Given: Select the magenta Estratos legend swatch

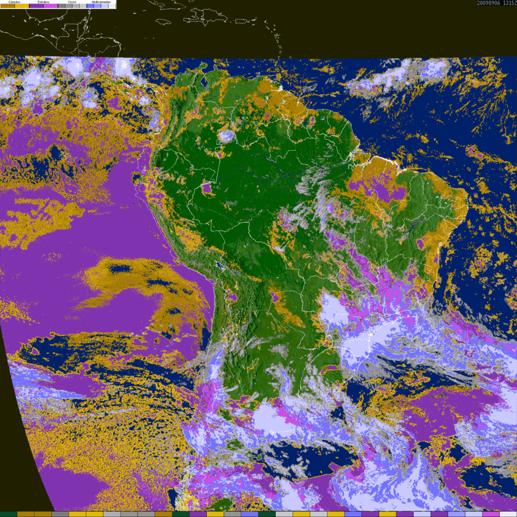Looking at the screenshot, I should pyautogui.click(x=50, y=6).
